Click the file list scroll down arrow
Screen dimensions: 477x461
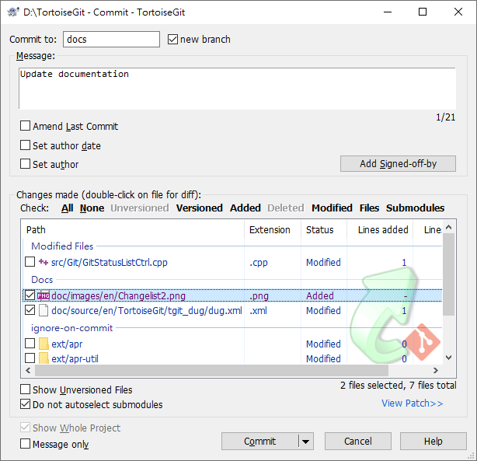(x=448, y=358)
